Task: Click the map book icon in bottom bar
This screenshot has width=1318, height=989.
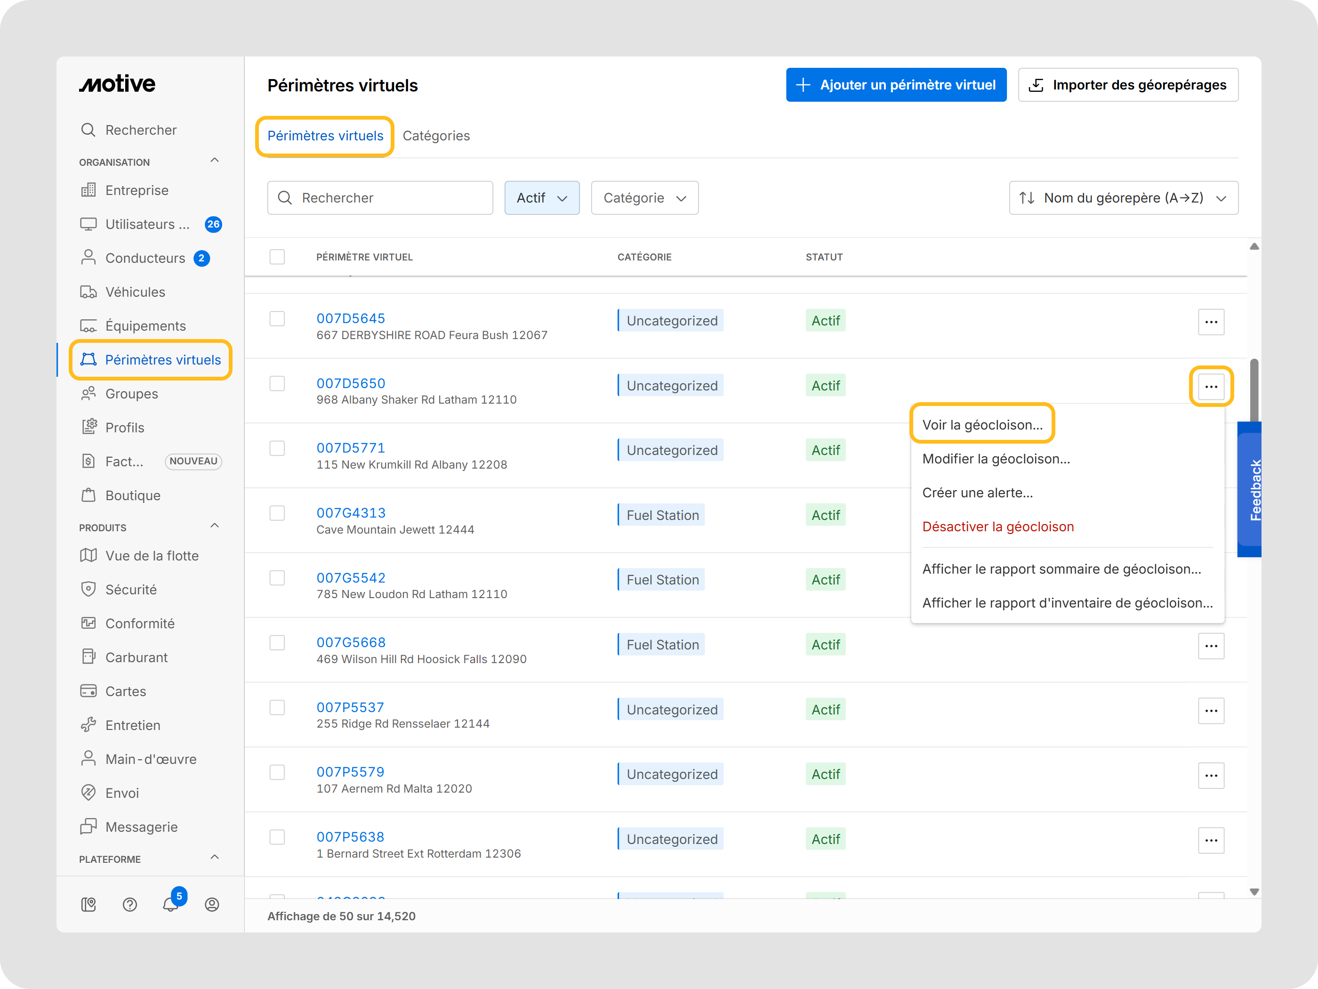Action: click(x=88, y=904)
